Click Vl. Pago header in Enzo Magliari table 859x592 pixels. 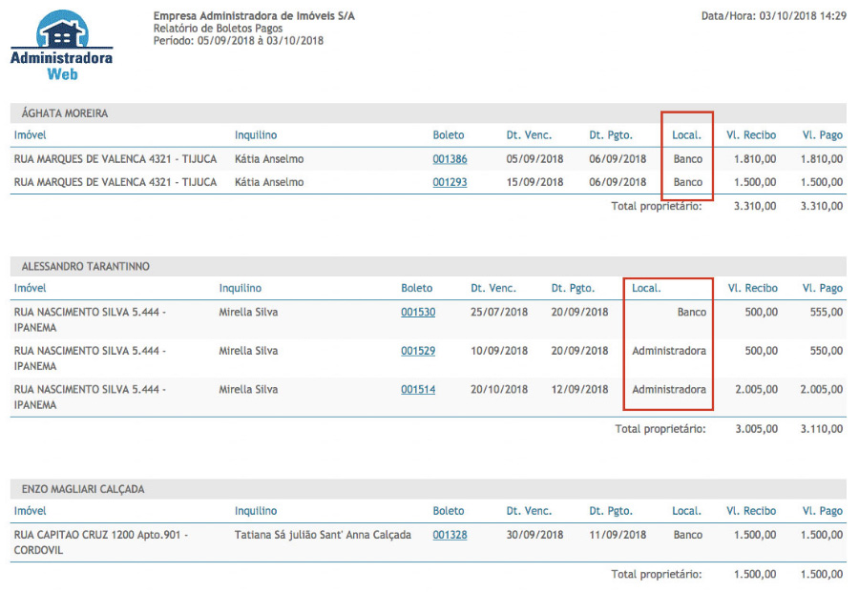click(822, 511)
